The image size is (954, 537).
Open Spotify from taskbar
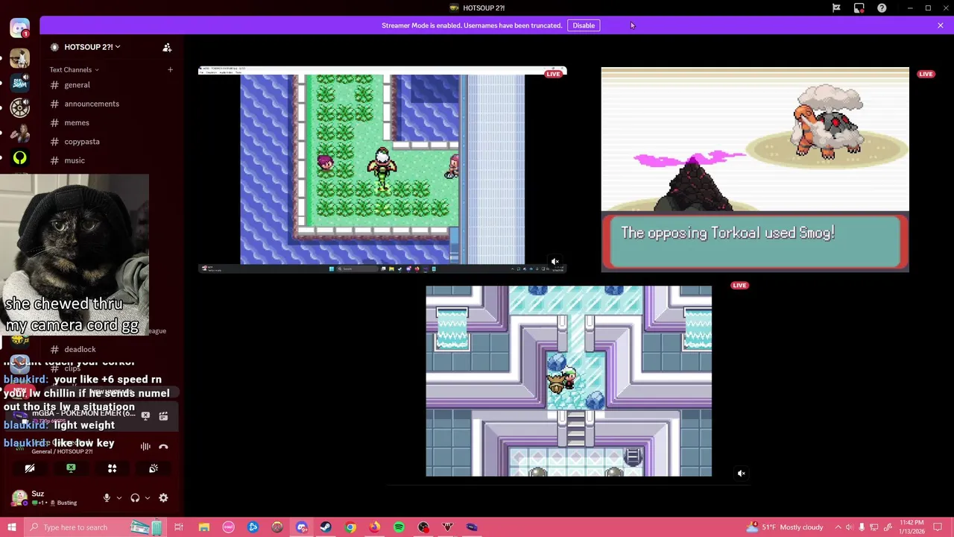tap(399, 527)
